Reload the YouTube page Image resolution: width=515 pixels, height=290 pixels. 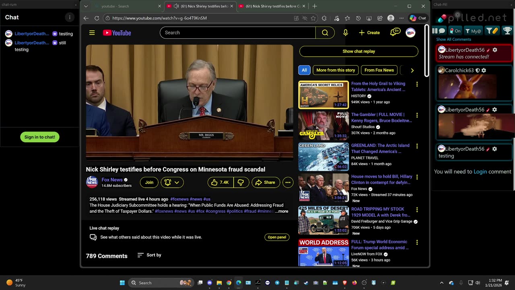pos(97,18)
